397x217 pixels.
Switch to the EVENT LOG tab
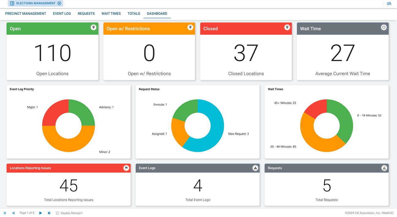[x=62, y=13]
